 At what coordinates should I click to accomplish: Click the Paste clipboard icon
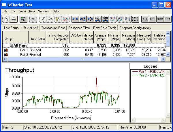tap(58, 19)
